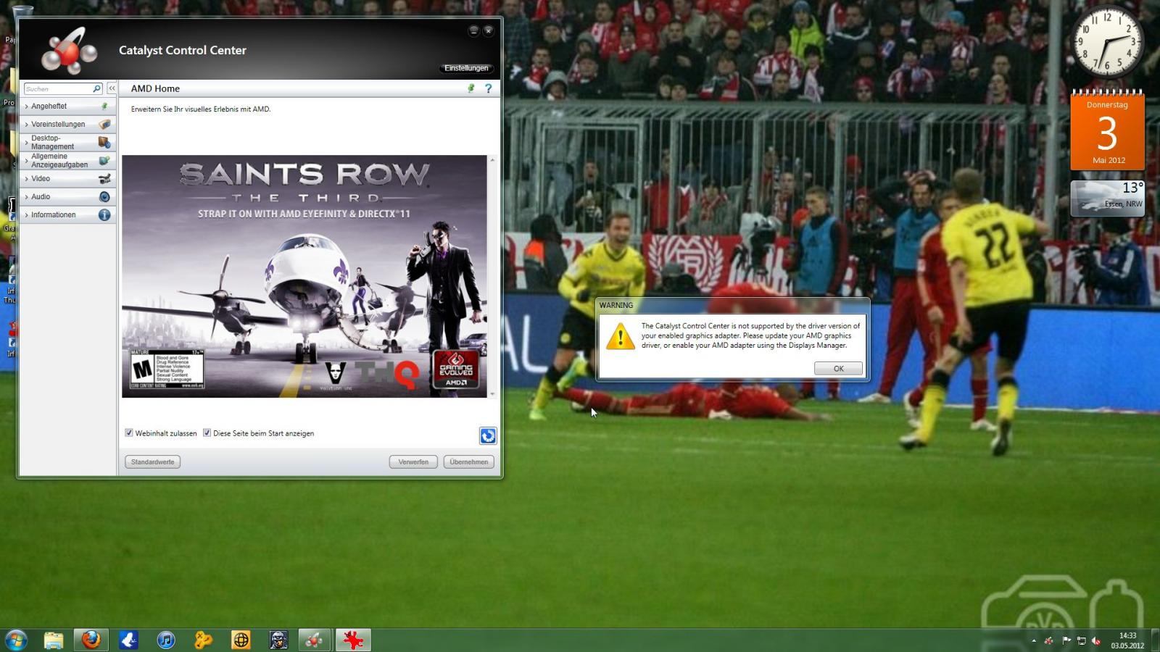Click the Voreinstellungen row icon

point(104,124)
